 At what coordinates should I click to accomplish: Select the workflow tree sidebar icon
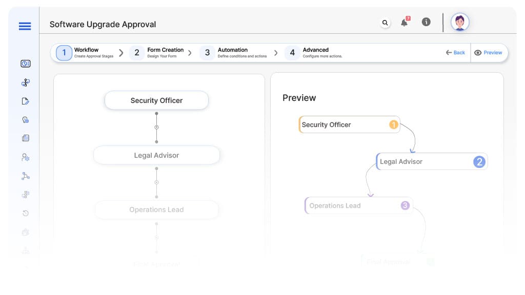tap(26, 82)
